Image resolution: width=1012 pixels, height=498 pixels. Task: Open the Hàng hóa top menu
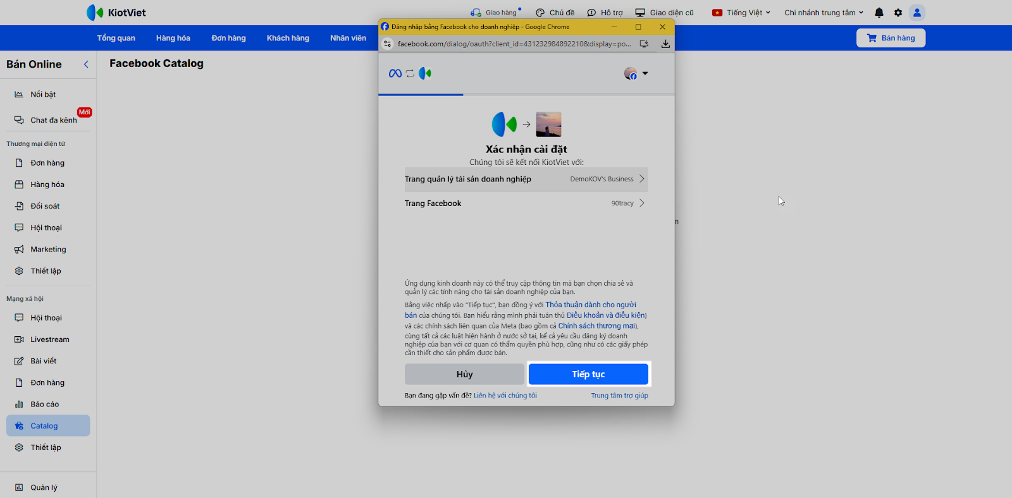click(173, 38)
